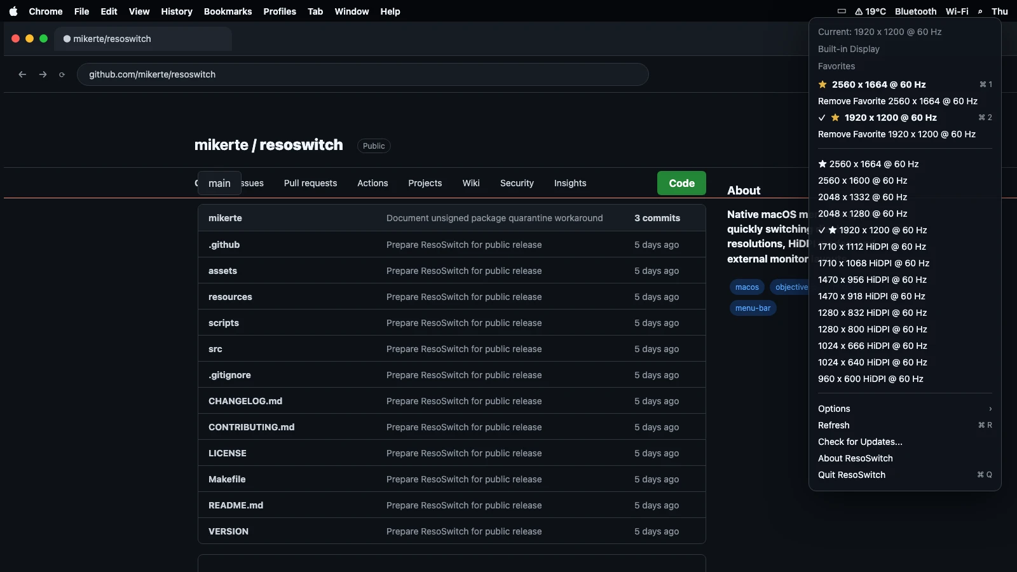Open the Apple menu
This screenshot has width=1017, height=572.
[x=13, y=11]
